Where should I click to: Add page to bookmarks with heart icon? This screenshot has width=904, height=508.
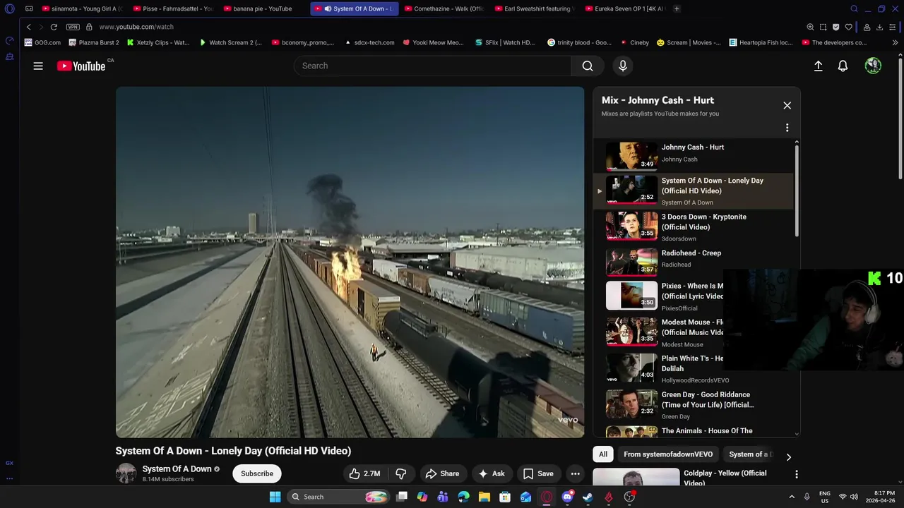(x=849, y=27)
